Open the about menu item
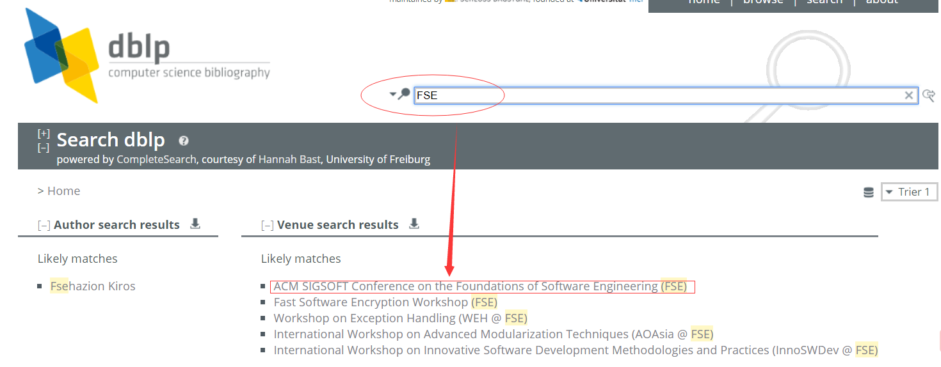941x367 pixels. (882, 3)
